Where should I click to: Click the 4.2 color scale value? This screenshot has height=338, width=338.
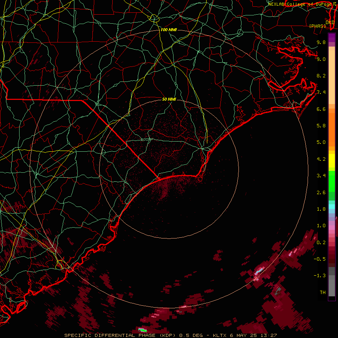click(x=321, y=159)
